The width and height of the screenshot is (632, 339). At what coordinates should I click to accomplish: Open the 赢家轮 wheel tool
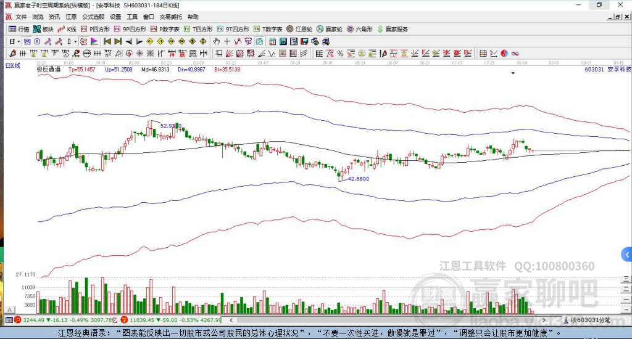[x=330, y=29]
